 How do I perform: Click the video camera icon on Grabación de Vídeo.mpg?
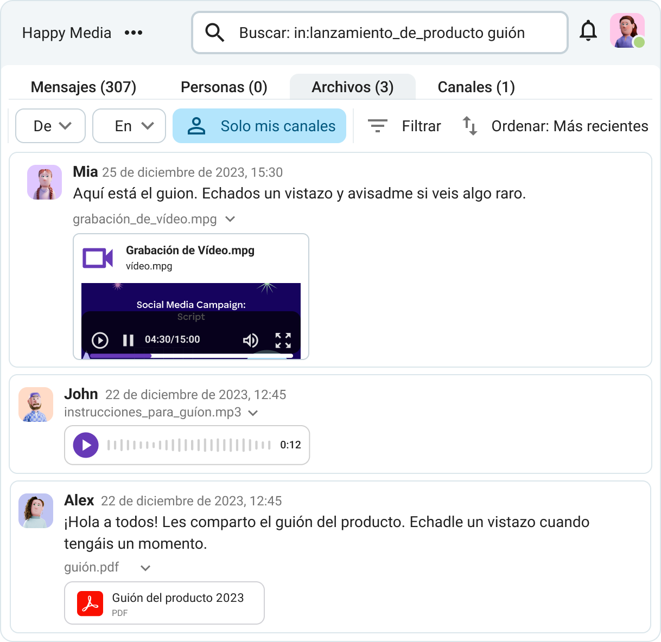[x=98, y=258]
